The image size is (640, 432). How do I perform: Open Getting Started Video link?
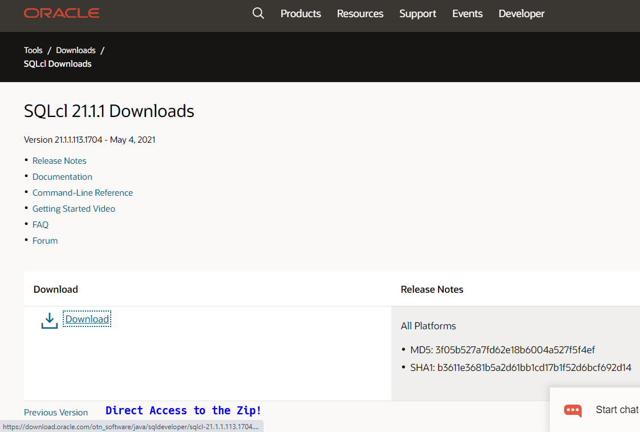click(74, 209)
